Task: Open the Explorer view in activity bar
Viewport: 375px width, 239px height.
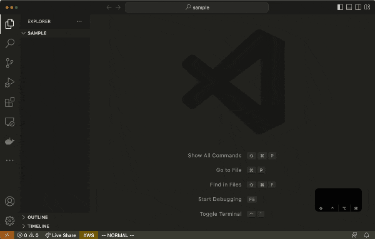Action: coord(9,24)
